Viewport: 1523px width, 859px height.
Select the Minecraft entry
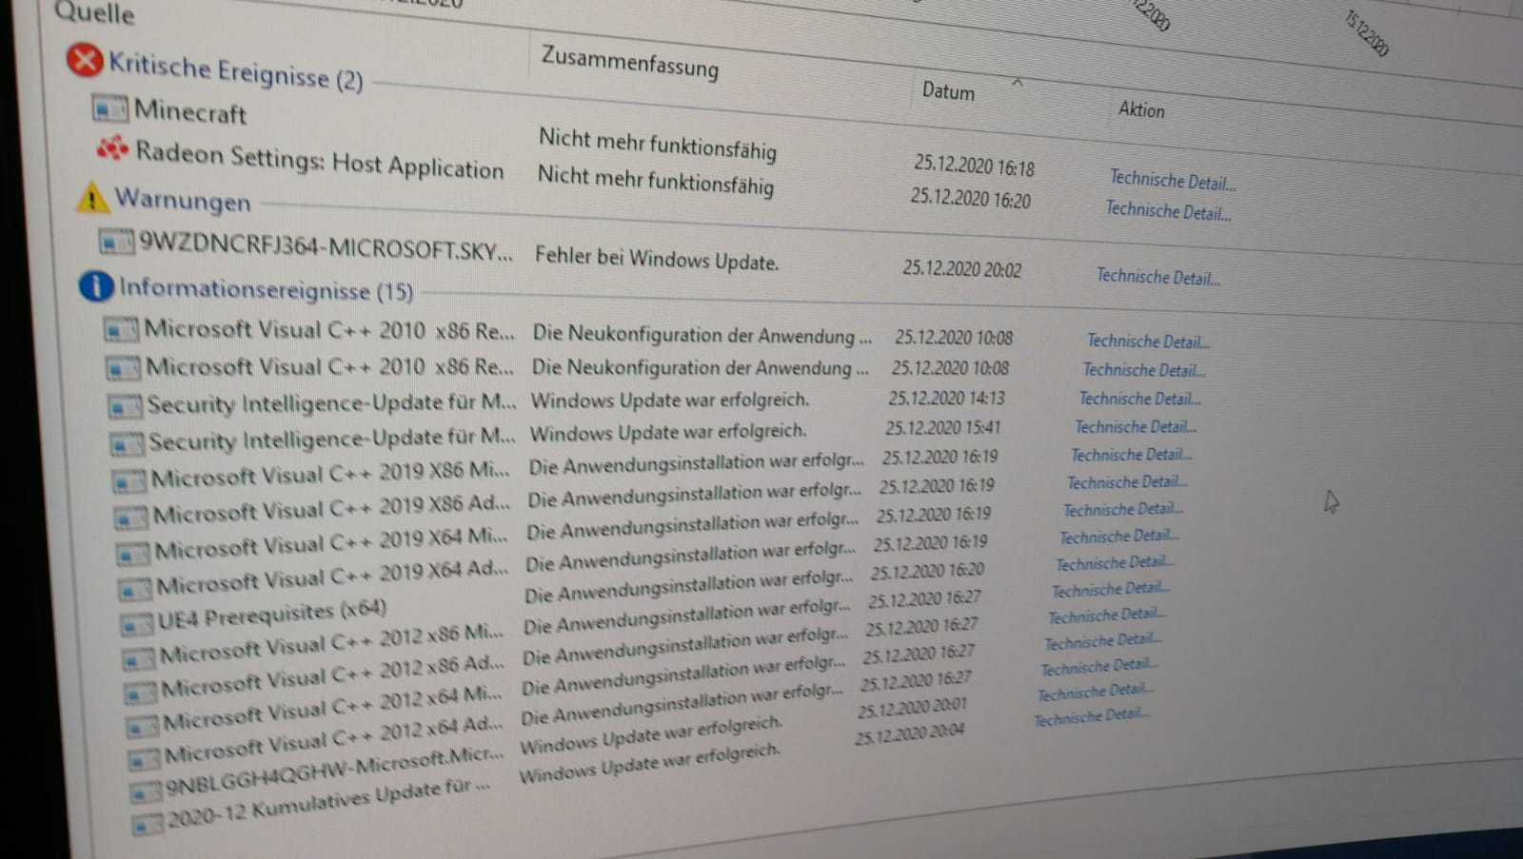coord(190,111)
